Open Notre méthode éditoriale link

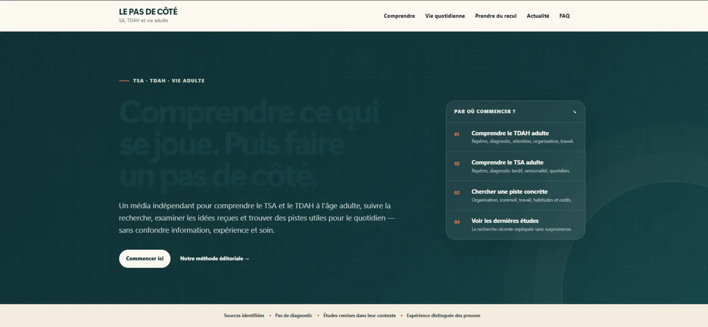tap(215, 259)
